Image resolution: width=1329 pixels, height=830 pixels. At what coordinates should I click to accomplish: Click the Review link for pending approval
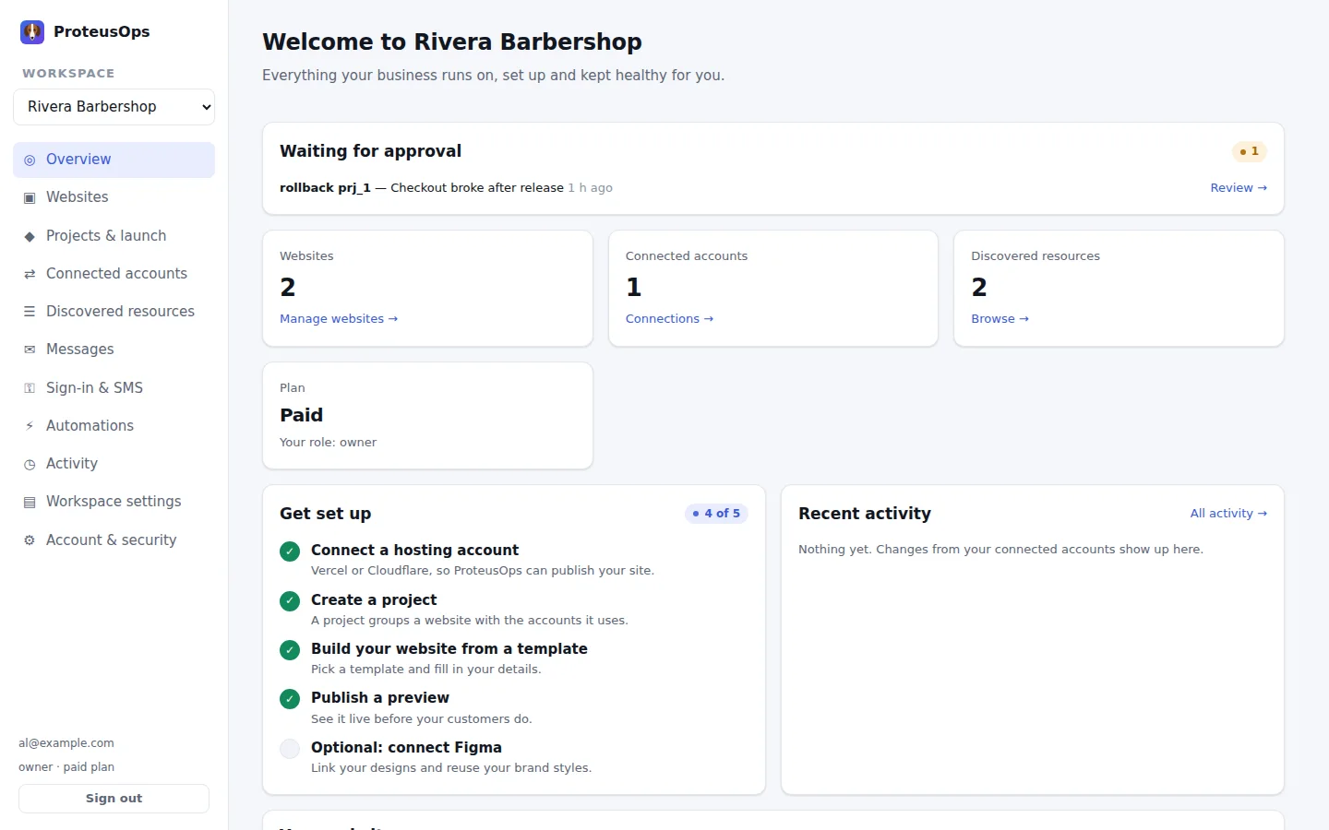pos(1239,187)
